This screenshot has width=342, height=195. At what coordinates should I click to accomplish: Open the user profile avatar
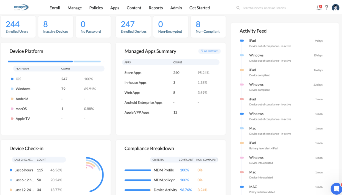(x=336, y=7)
